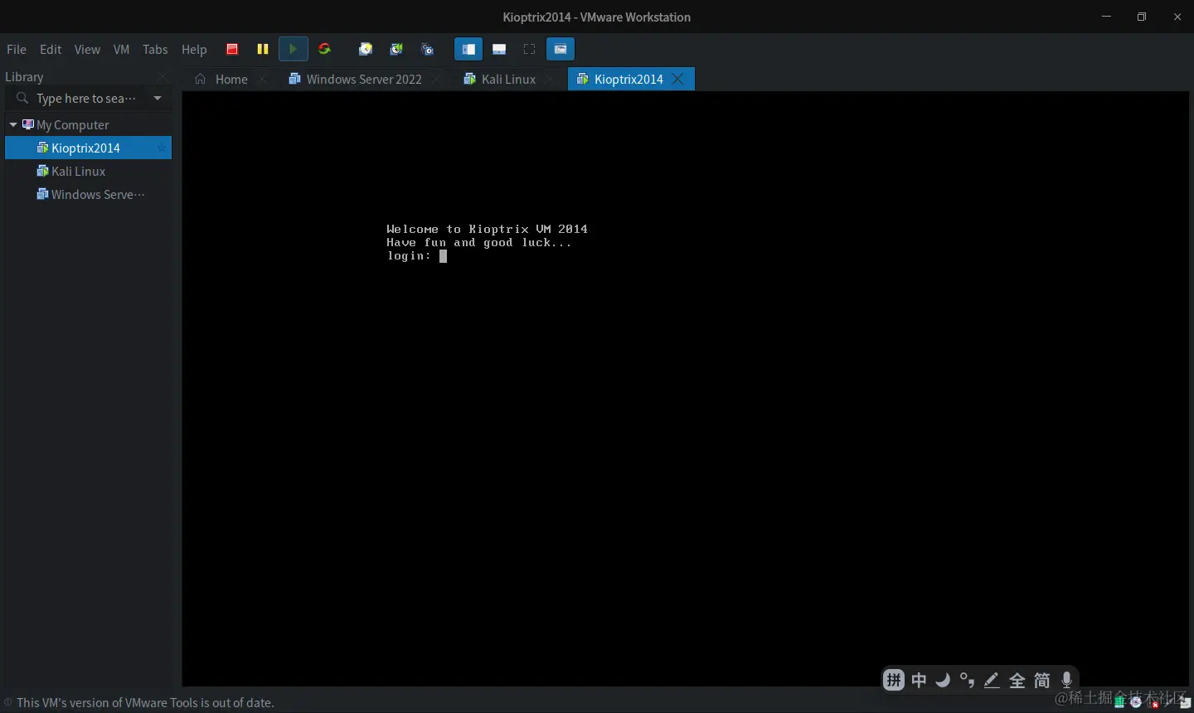Open the Edit menu
The height and width of the screenshot is (713, 1194).
pyautogui.click(x=51, y=49)
